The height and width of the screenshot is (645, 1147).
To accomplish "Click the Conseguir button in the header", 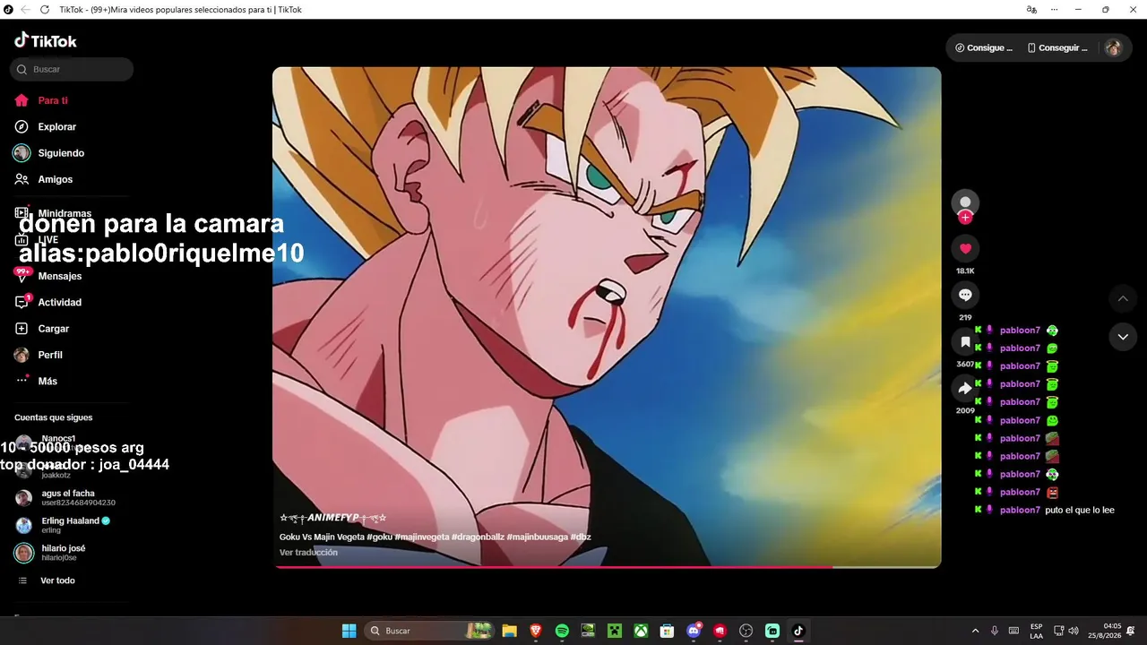I will pos(1057,47).
